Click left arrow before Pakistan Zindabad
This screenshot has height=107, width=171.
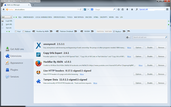click(x=57, y=31)
